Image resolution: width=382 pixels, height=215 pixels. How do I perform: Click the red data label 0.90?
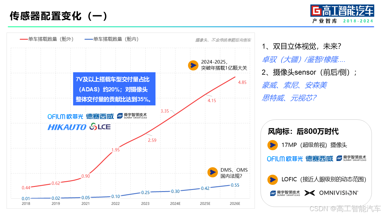[86, 176]
